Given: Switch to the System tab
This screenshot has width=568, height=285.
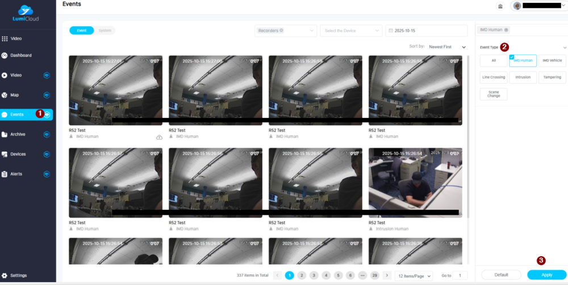Looking at the screenshot, I should pyautogui.click(x=105, y=31).
